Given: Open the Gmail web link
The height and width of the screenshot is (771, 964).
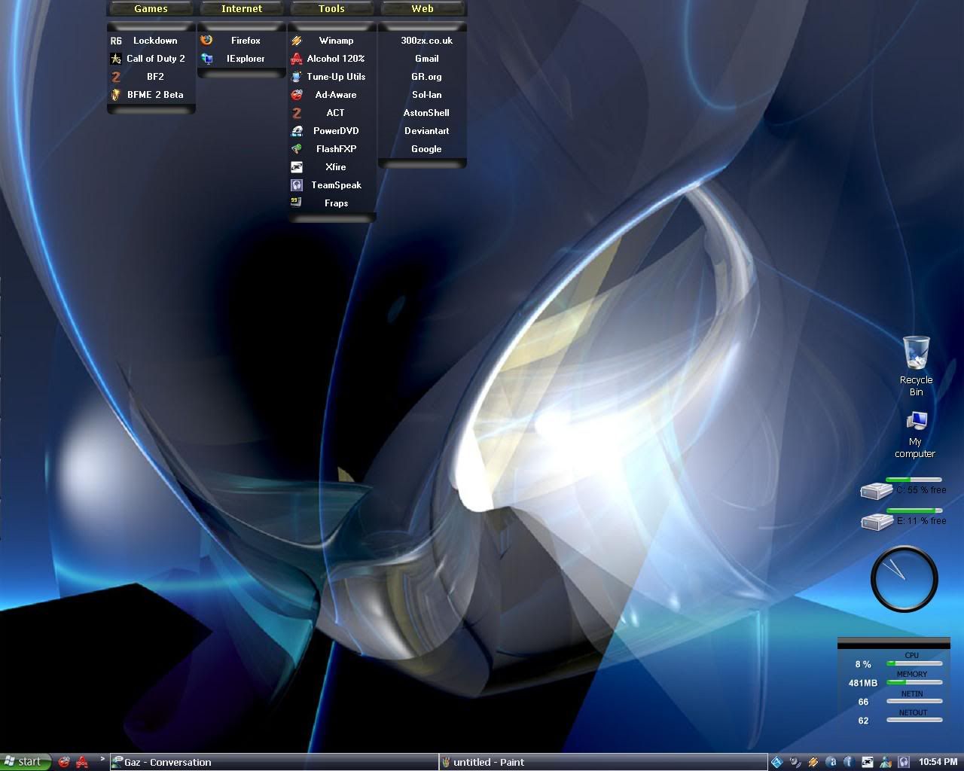Looking at the screenshot, I should 426,59.
